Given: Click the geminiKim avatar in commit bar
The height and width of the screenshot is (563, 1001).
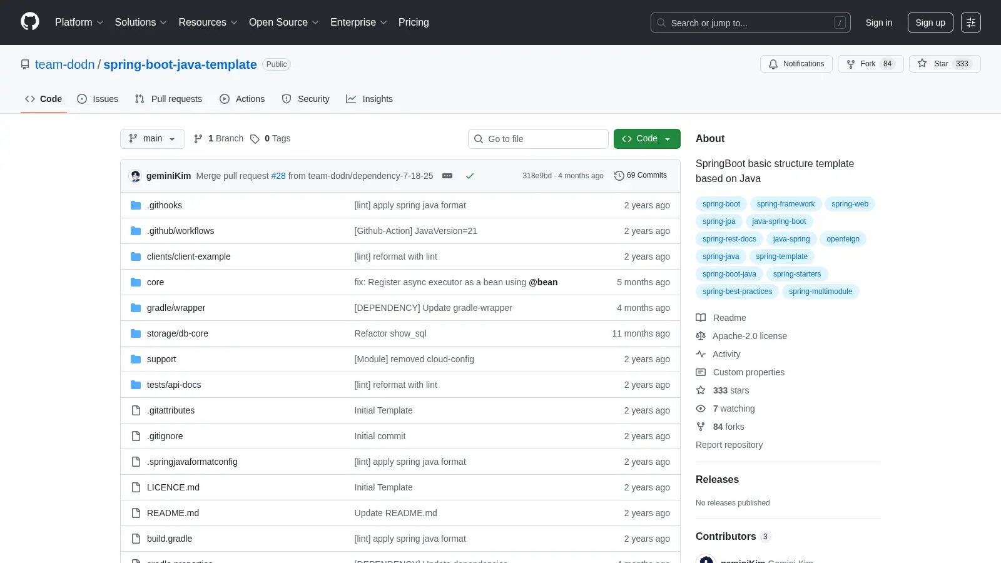Looking at the screenshot, I should 136,176.
